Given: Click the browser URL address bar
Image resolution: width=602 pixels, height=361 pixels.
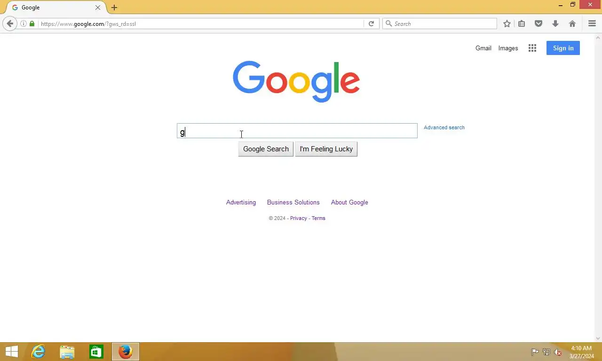Looking at the screenshot, I should (201, 24).
